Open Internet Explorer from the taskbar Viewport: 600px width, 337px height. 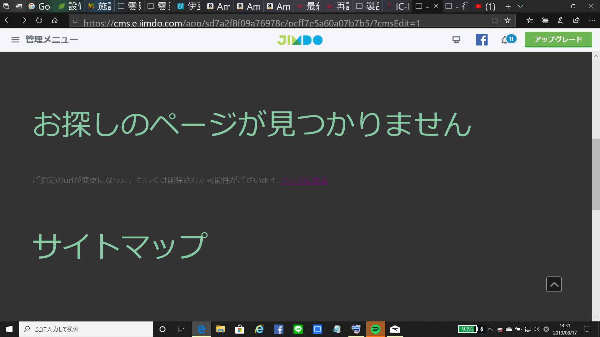click(259, 329)
